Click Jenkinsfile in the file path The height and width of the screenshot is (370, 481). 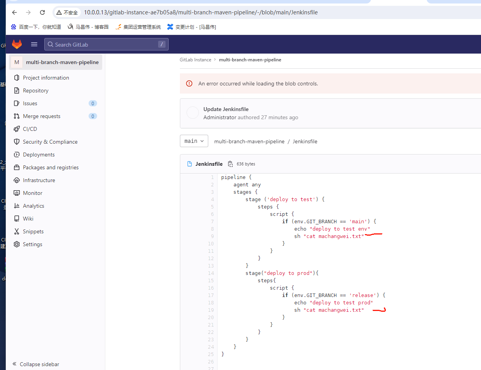pos(305,141)
